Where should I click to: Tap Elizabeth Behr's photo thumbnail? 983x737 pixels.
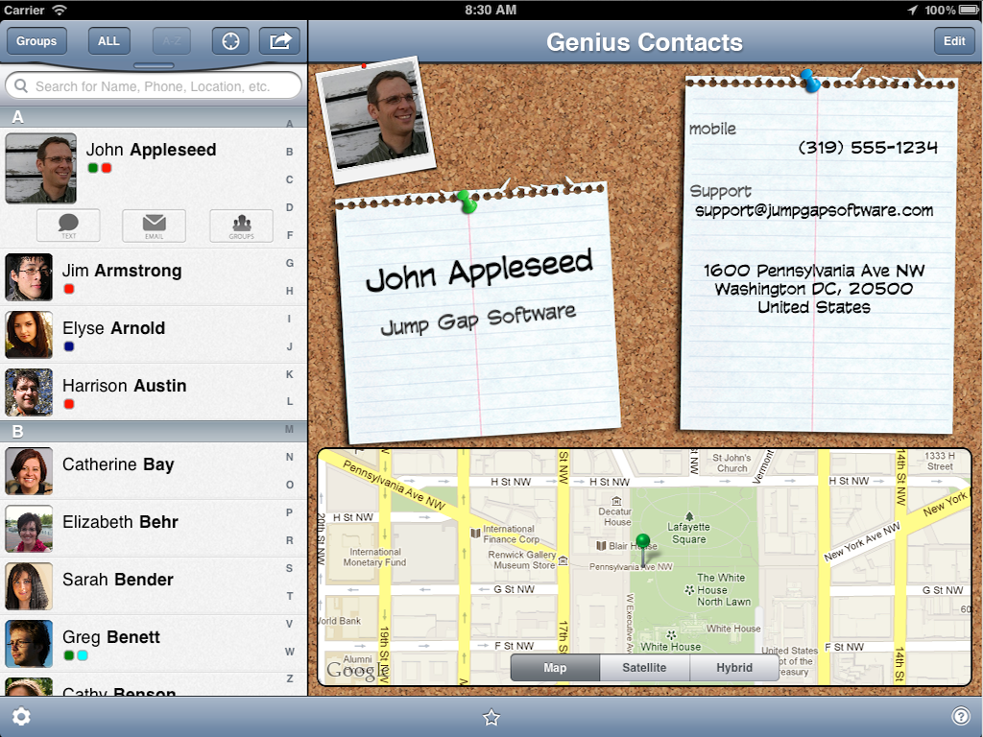click(x=29, y=529)
